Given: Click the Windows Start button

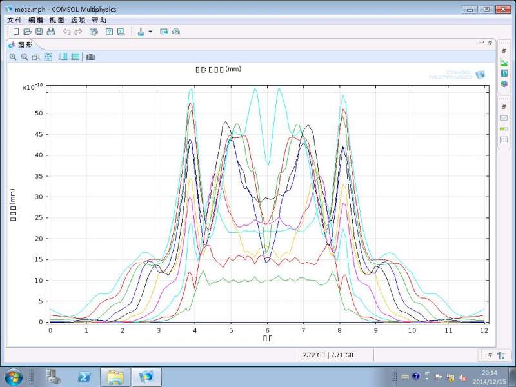Looking at the screenshot, I should click(13, 376).
